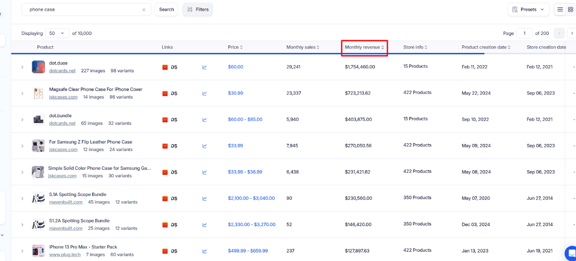The image size is (576, 261).
Task: Open sales chart for dot.duos
Action: tap(204, 67)
